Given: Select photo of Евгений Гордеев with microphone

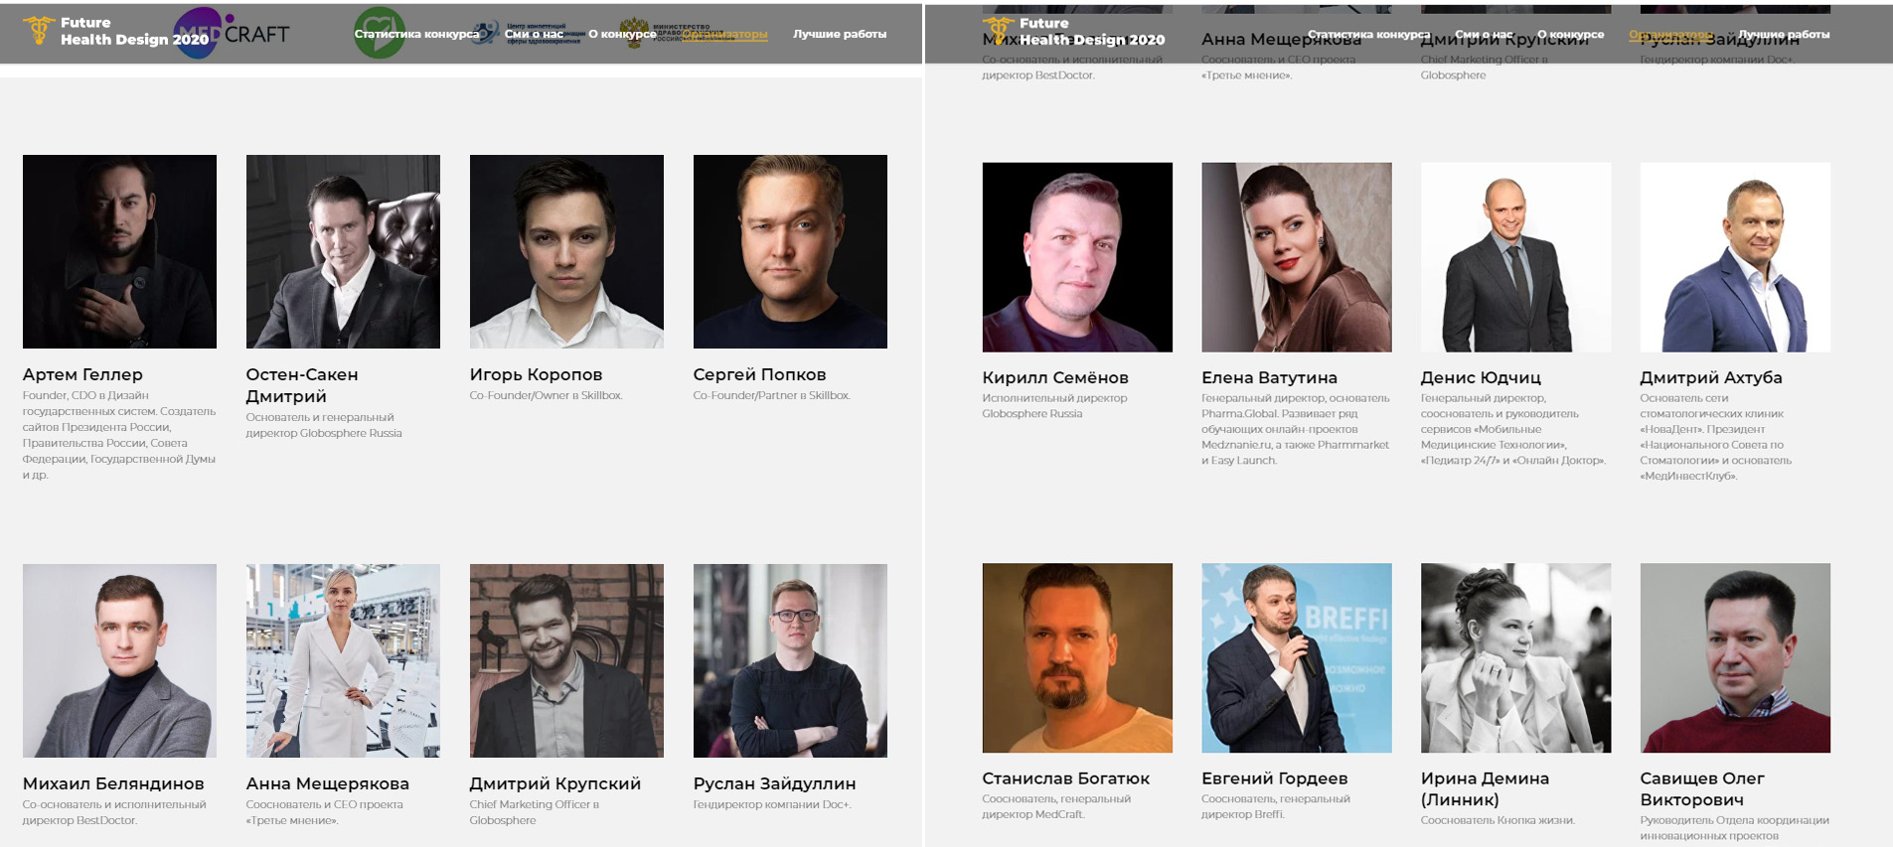Looking at the screenshot, I should pos(1297,658).
